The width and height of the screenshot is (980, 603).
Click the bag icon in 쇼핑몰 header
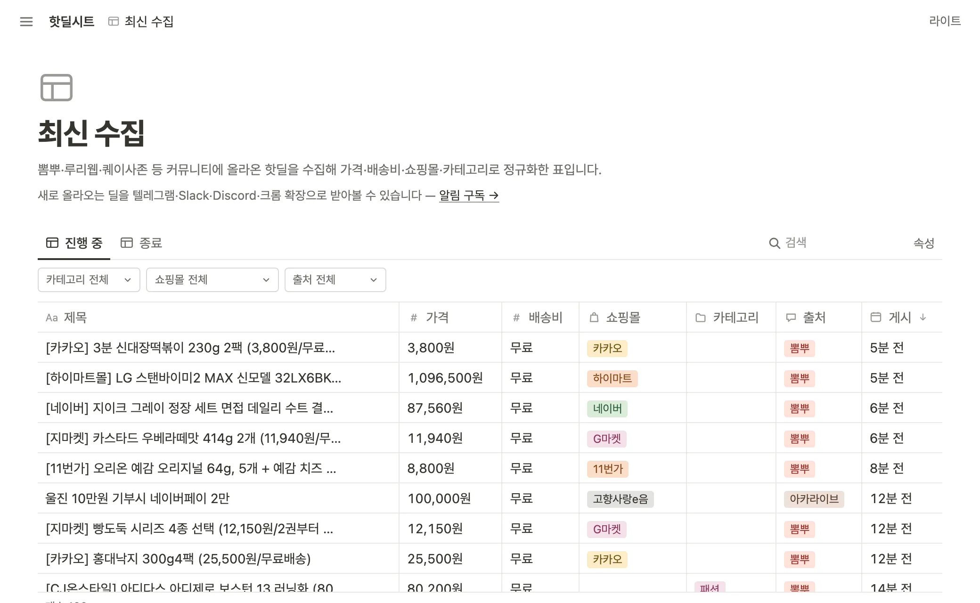594,318
